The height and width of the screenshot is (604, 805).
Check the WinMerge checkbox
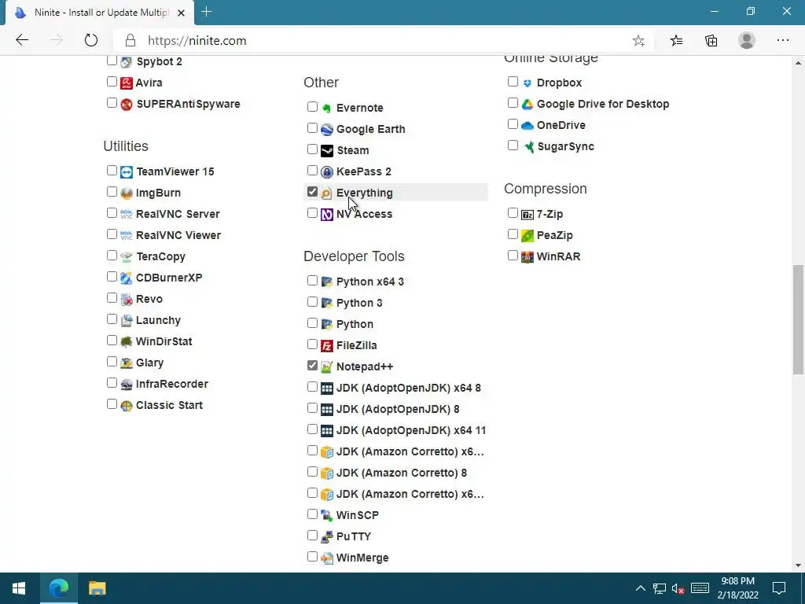click(312, 556)
